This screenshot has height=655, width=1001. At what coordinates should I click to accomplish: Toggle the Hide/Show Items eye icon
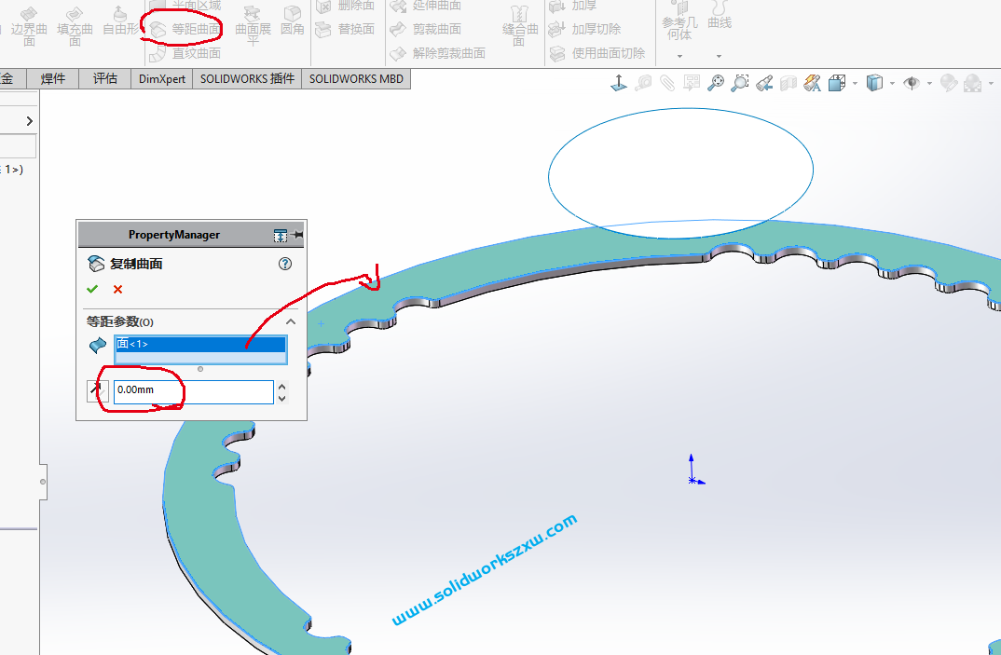912,83
